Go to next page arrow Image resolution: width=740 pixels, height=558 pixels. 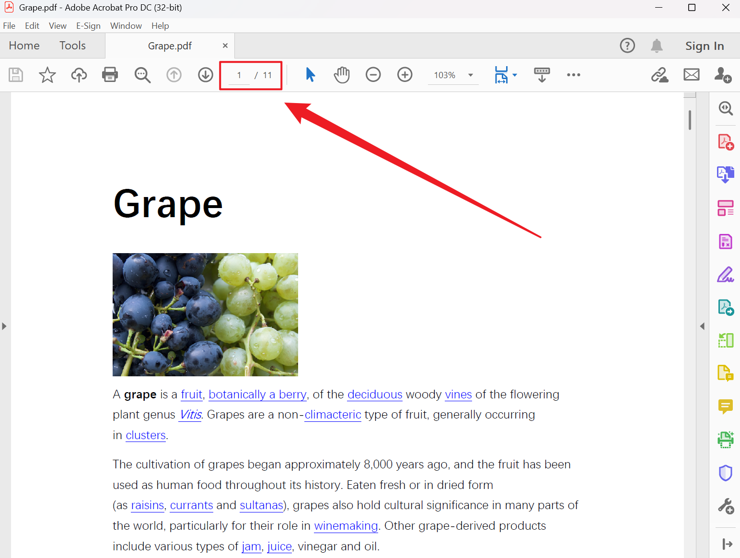click(206, 75)
